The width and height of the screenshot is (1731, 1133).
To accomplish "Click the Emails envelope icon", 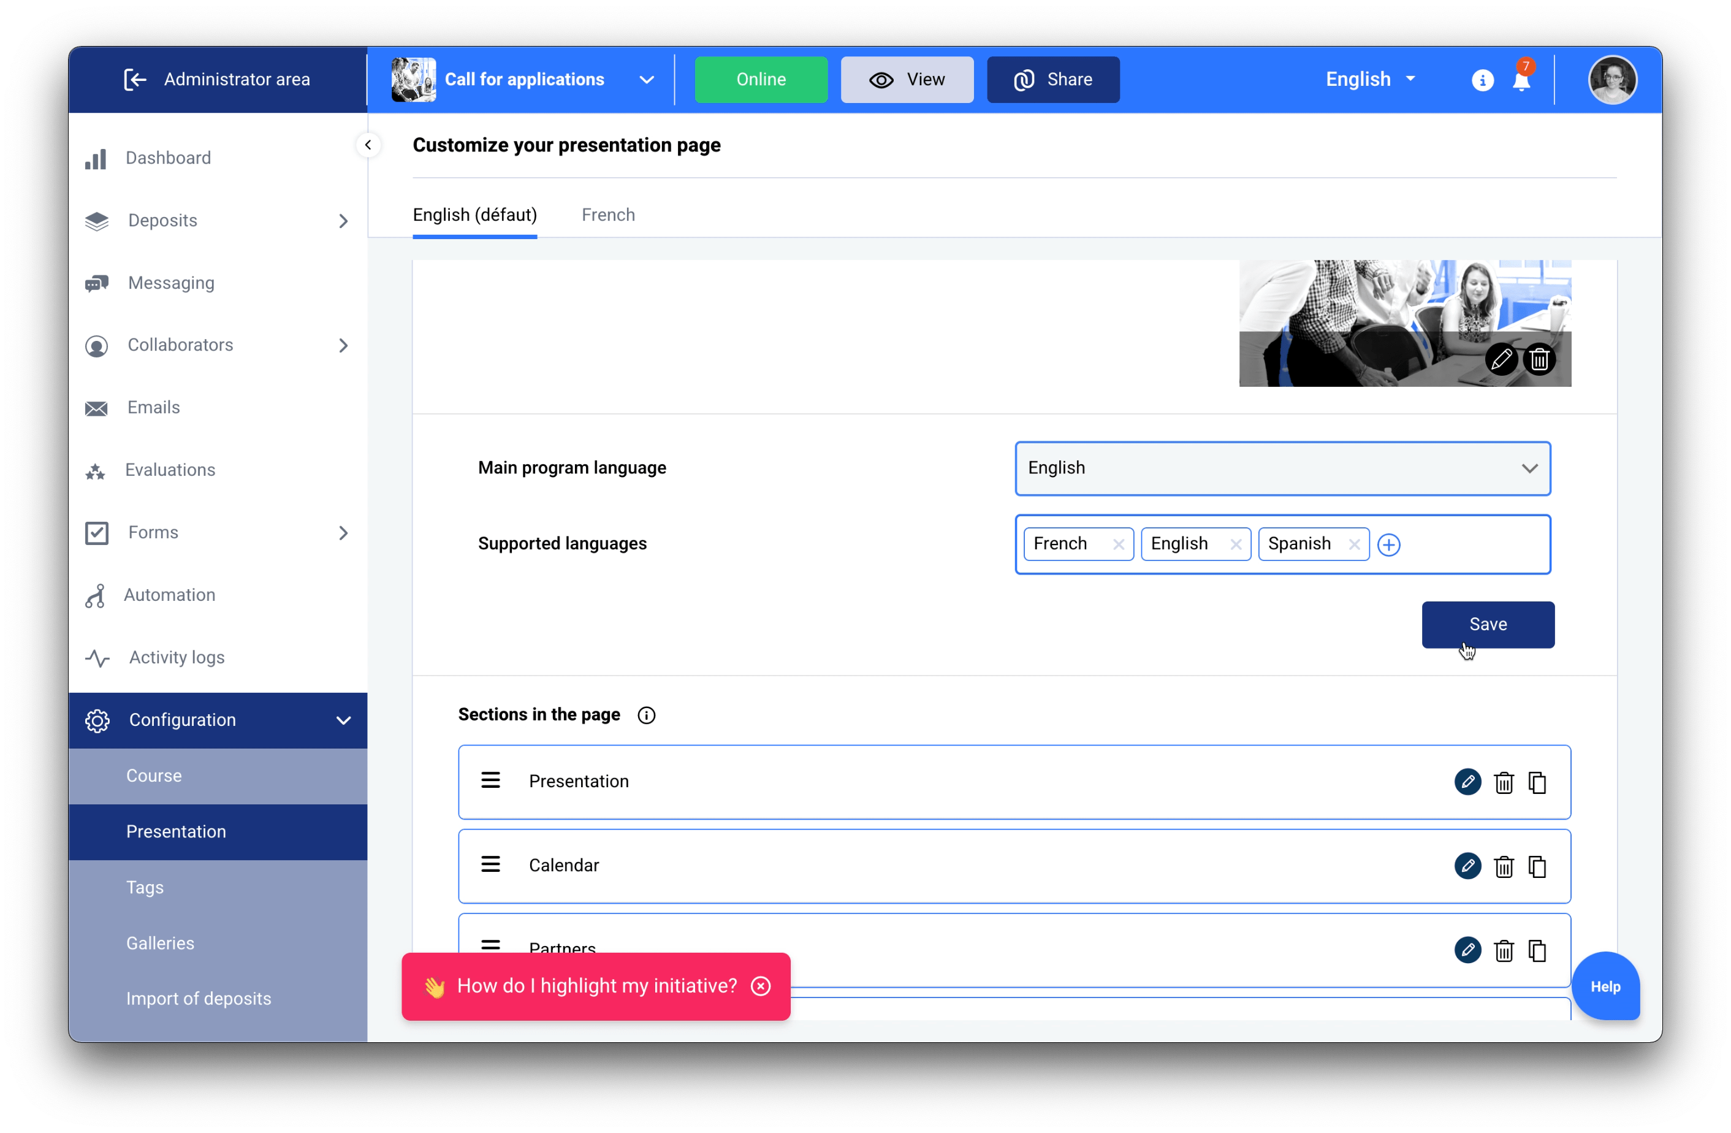I will (x=96, y=408).
